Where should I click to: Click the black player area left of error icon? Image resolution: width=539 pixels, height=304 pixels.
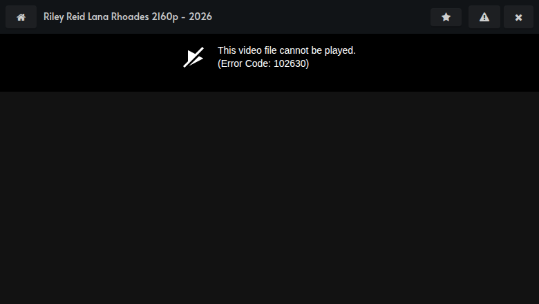pos(89,62)
